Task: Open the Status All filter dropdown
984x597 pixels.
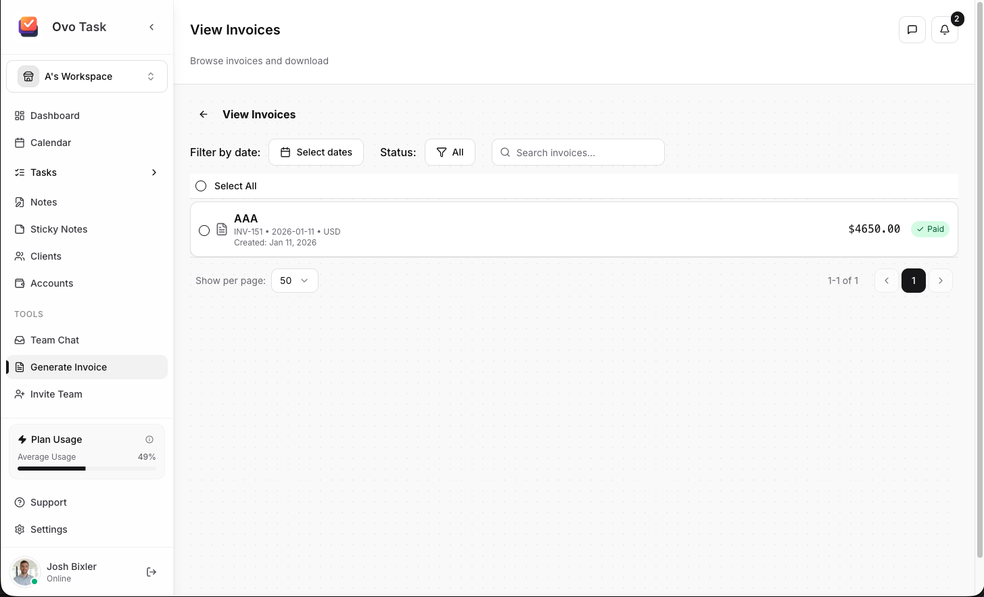Action: point(450,152)
